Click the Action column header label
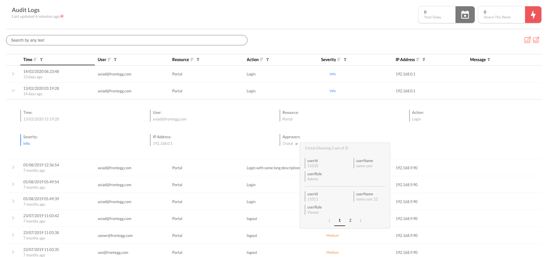Image resolution: width=546 pixels, height=257 pixels. coord(253,60)
